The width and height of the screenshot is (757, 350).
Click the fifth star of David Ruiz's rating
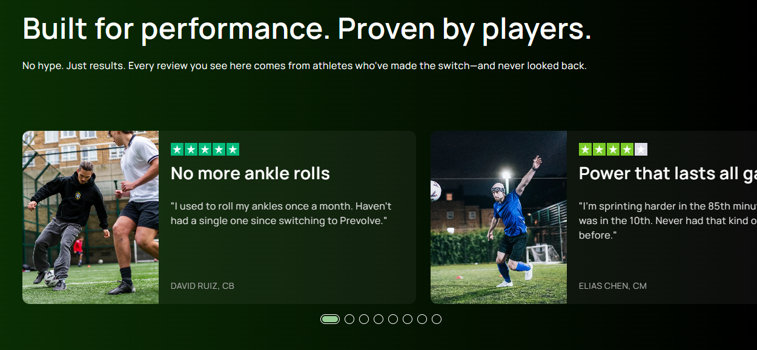(x=233, y=150)
